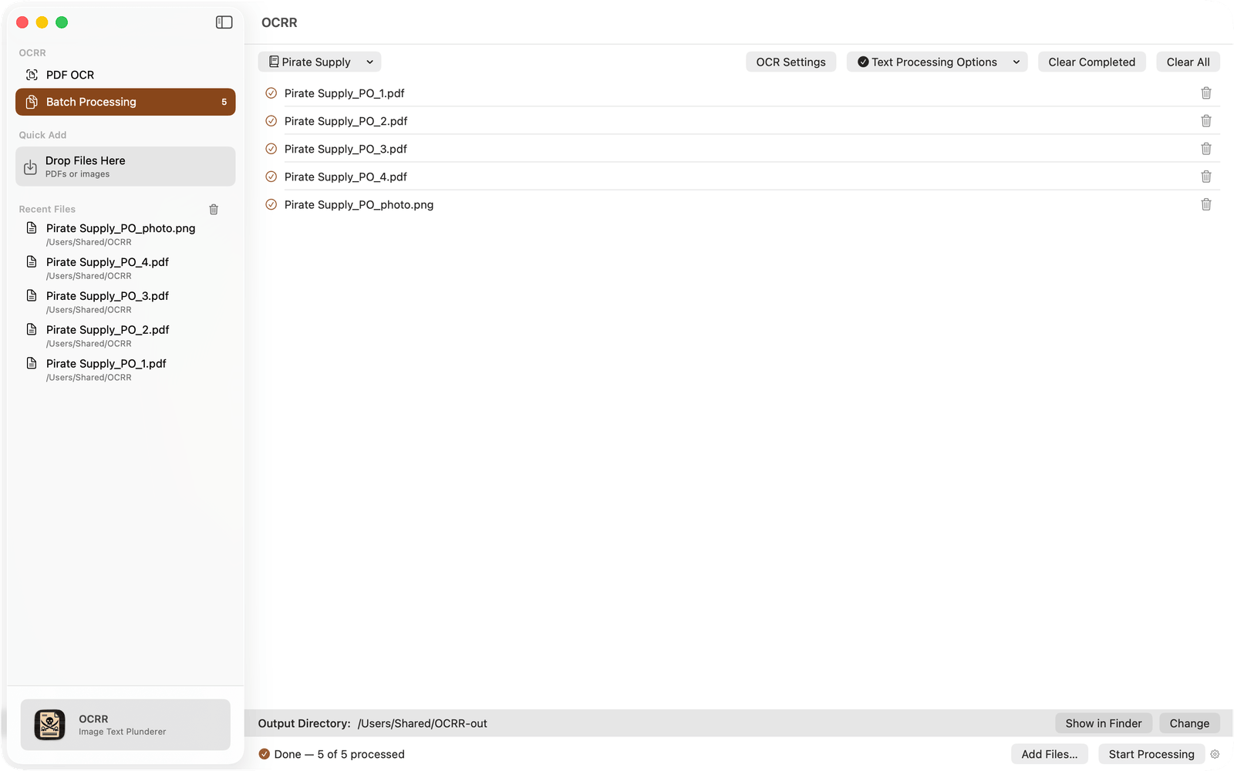Click status checkmark for Pirate Supply_PO_3.pdf

click(x=271, y=149)
